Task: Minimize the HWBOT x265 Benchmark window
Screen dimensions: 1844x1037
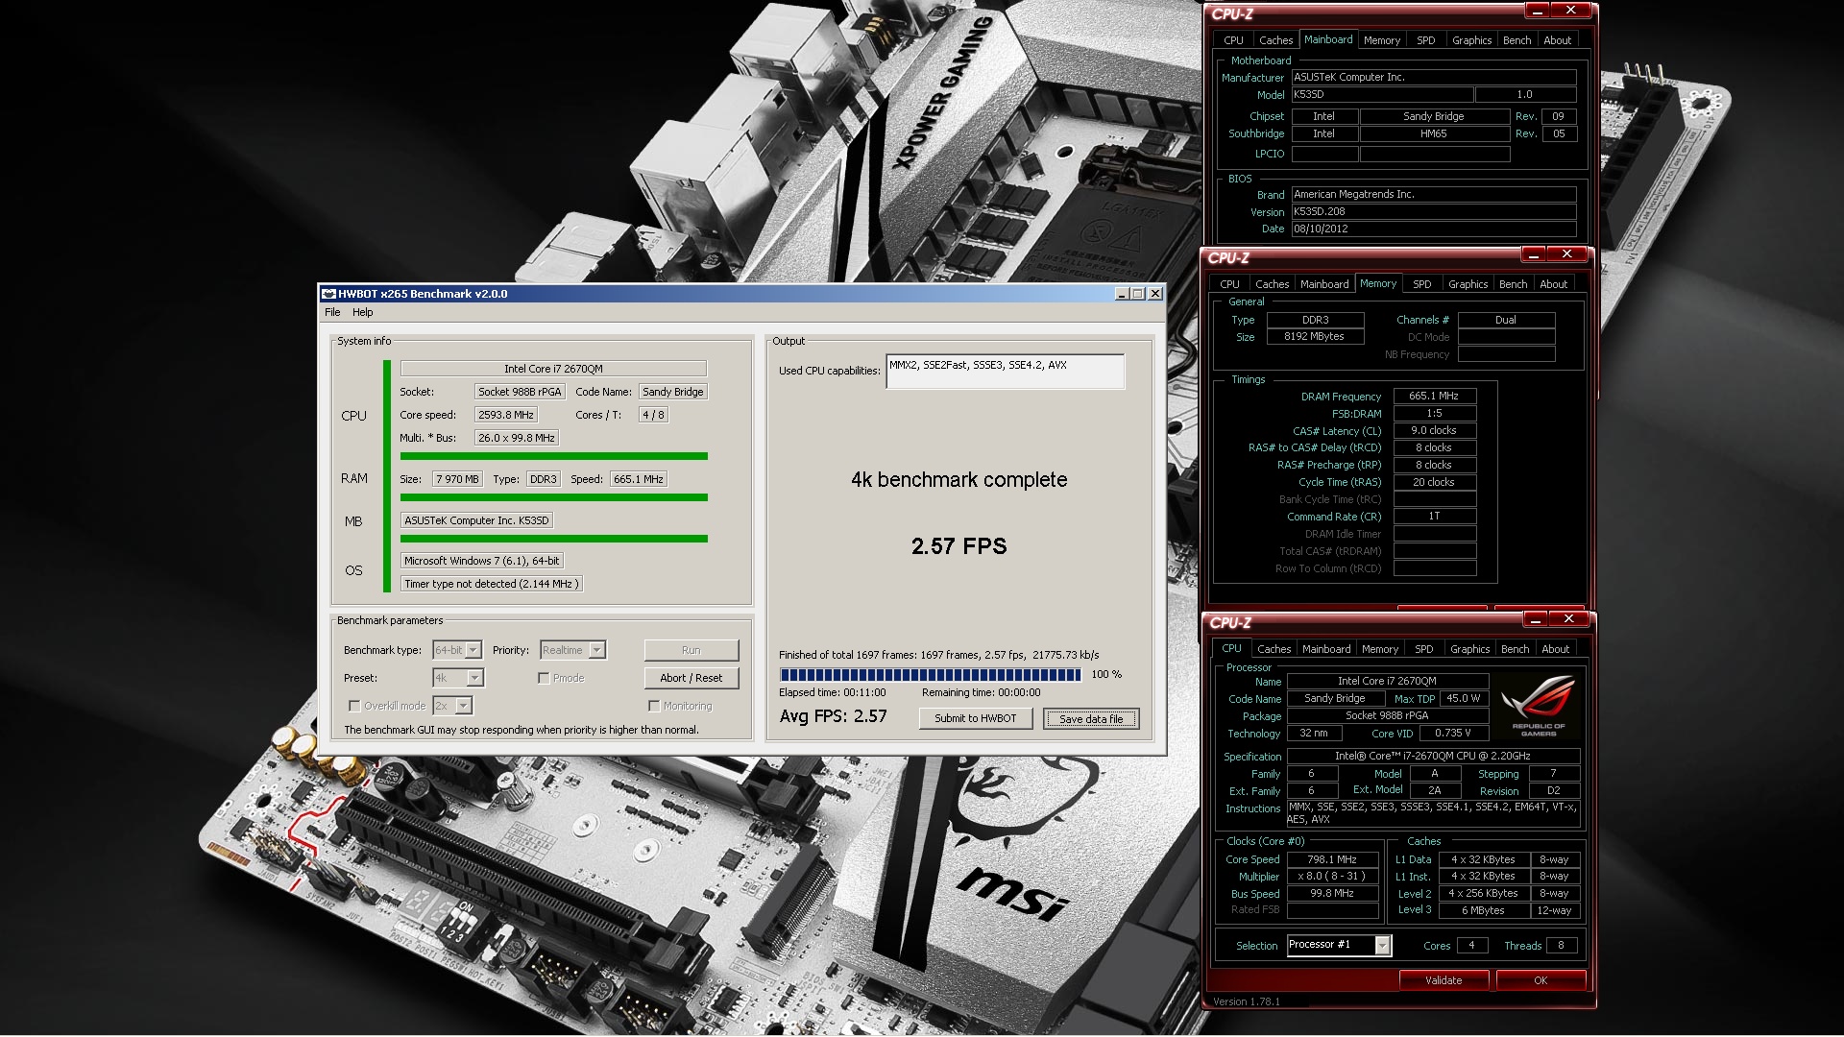Action: pyautogui.click(x=1121, y=294)
